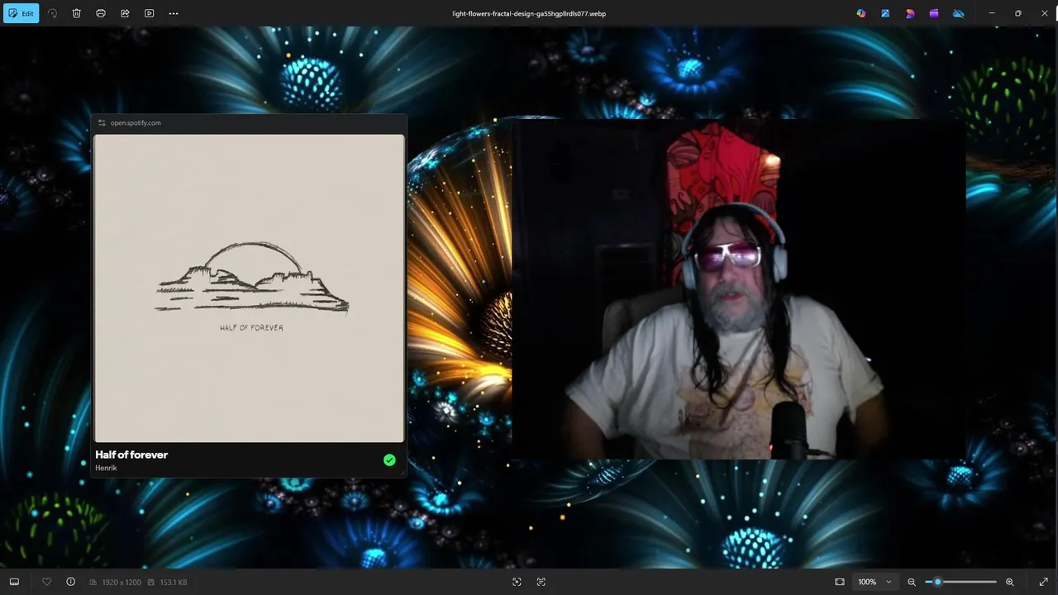This screenshot has width=1058, height=595.
Task: Share the photo using the share icon
Action: [125, 13]
